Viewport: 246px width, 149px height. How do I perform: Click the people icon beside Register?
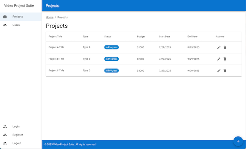(x=5, y=135)
